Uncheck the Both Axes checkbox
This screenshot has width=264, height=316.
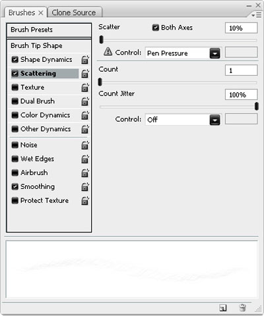(x=156, y=28)
